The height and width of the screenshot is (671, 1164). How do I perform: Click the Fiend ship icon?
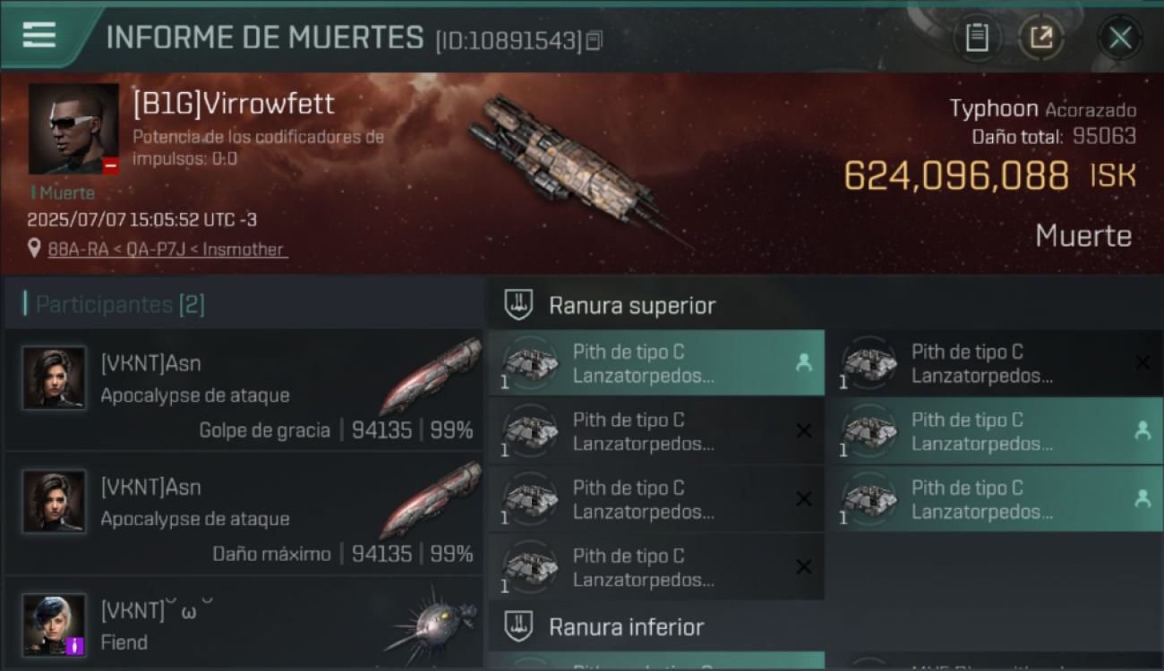coord(432,624)
